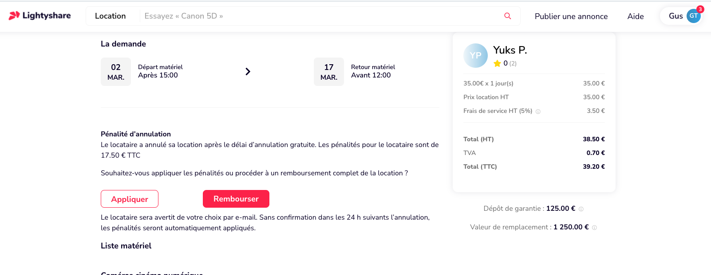
Task: Open Yuks P. profile name
Action: [510, 50]
